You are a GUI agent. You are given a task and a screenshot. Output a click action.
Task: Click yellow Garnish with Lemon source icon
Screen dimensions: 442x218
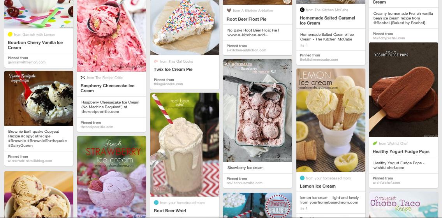(10, 34)
